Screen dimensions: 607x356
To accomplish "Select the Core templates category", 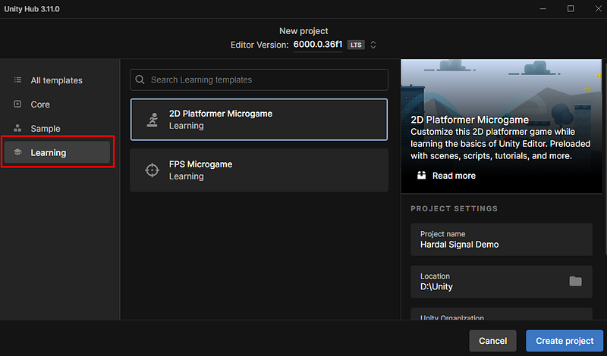I will click(x=58, y=105).
